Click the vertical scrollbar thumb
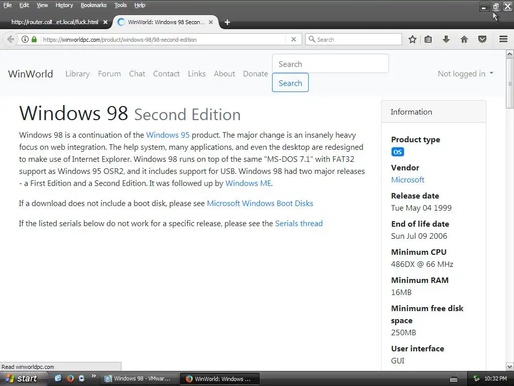Screen dimensions: 514x386 (x=510, y=83)
